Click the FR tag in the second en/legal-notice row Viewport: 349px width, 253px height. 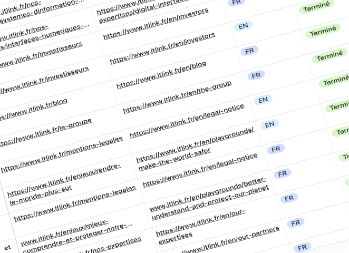[276, 149]
